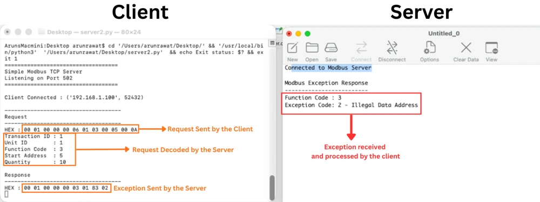Click the terminal cursor block

pyautogui.click(x=6, y=194)
